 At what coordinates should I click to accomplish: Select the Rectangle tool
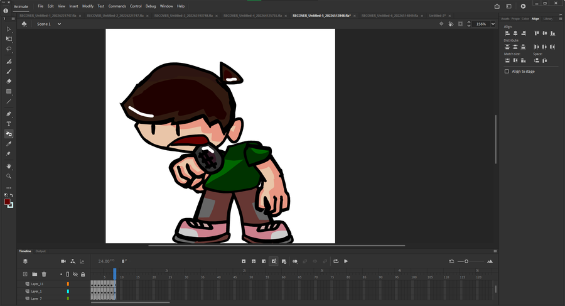pyautogui.click(x=9, y=91)
